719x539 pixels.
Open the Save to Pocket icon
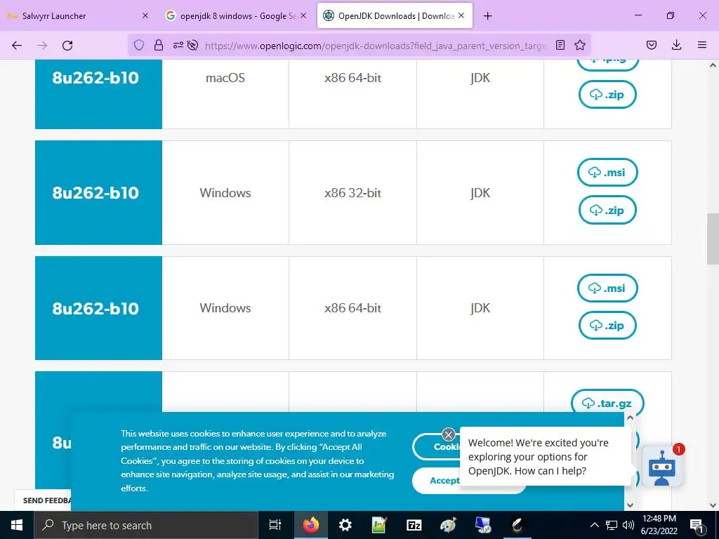pyautogui.click(x=652, y=45)
